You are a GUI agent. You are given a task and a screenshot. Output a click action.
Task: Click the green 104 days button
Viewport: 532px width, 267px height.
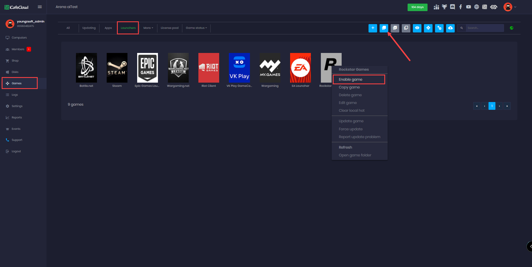pos(417,7)
